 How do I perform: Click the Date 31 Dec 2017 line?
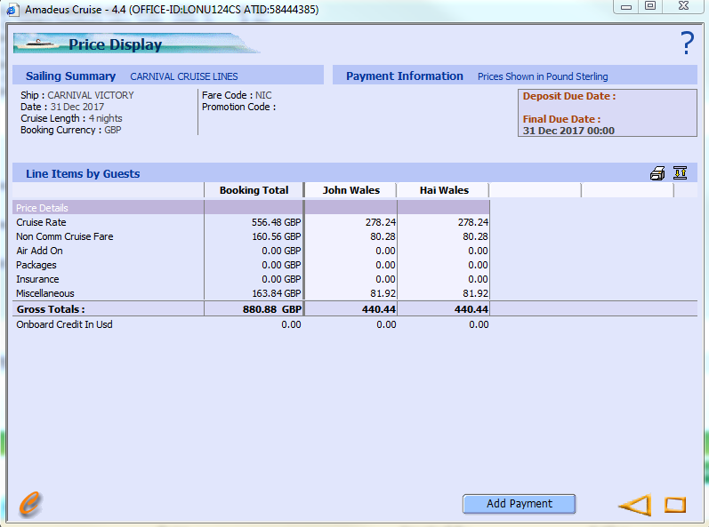[62, 107]
